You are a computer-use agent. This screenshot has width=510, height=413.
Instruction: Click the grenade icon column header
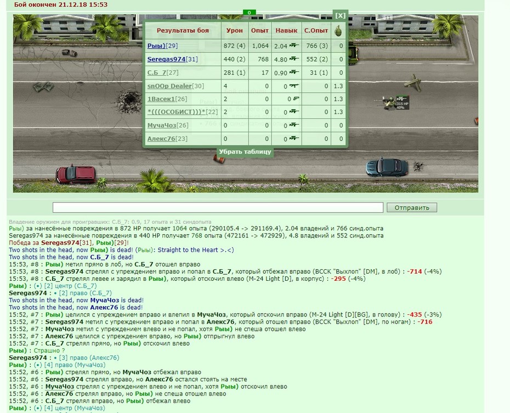pos(338,31)
